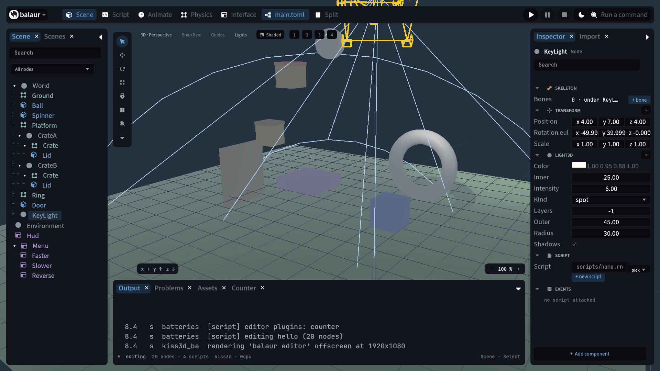The width and height of the screenshot is (660, 371).
Task: Open the script pick dropdown
Action: pyautogui.click(x=638, y=270)
